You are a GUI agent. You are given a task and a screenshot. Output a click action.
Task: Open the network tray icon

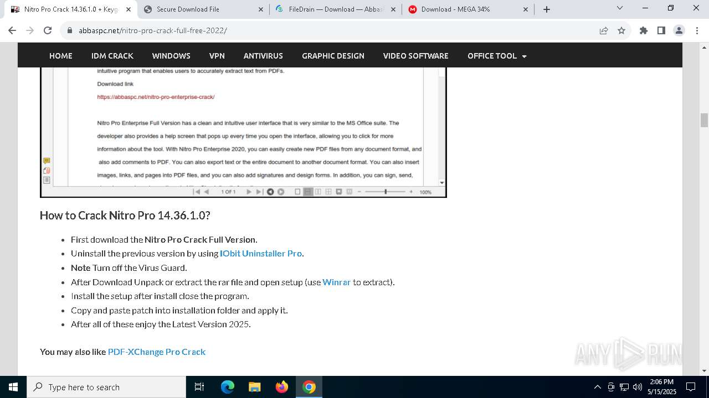[624, 387]
